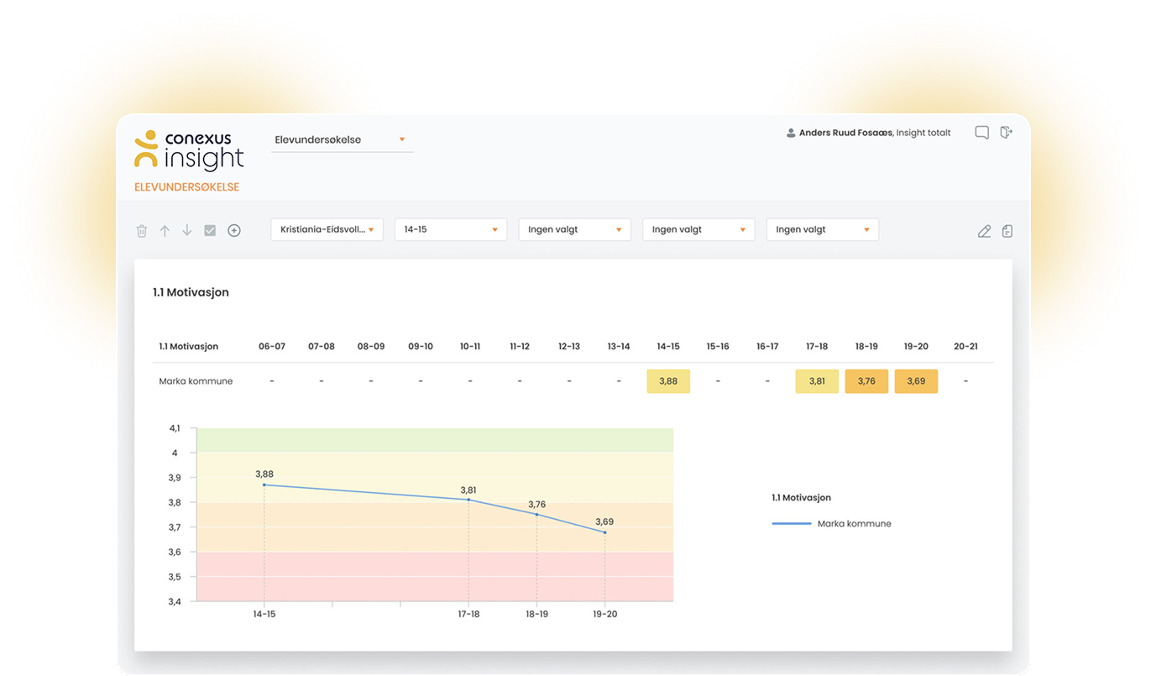
Task: Toggle the select-all checkbox in toolbar
Action: click(210, 231)
